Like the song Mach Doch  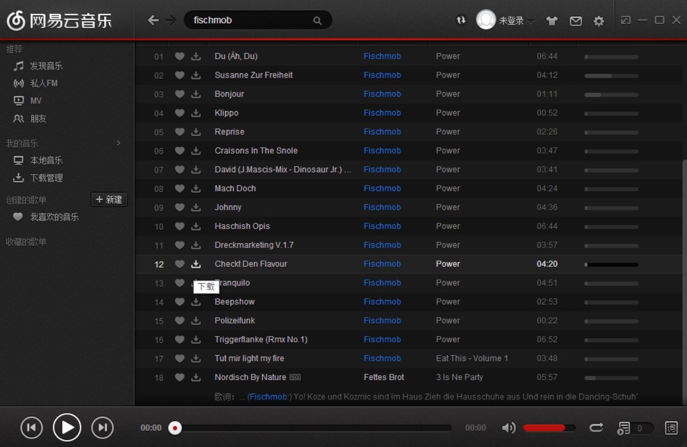(180, 188)
